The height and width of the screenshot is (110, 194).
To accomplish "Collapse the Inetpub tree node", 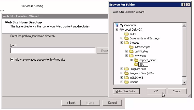I will (x=122, y=43).
